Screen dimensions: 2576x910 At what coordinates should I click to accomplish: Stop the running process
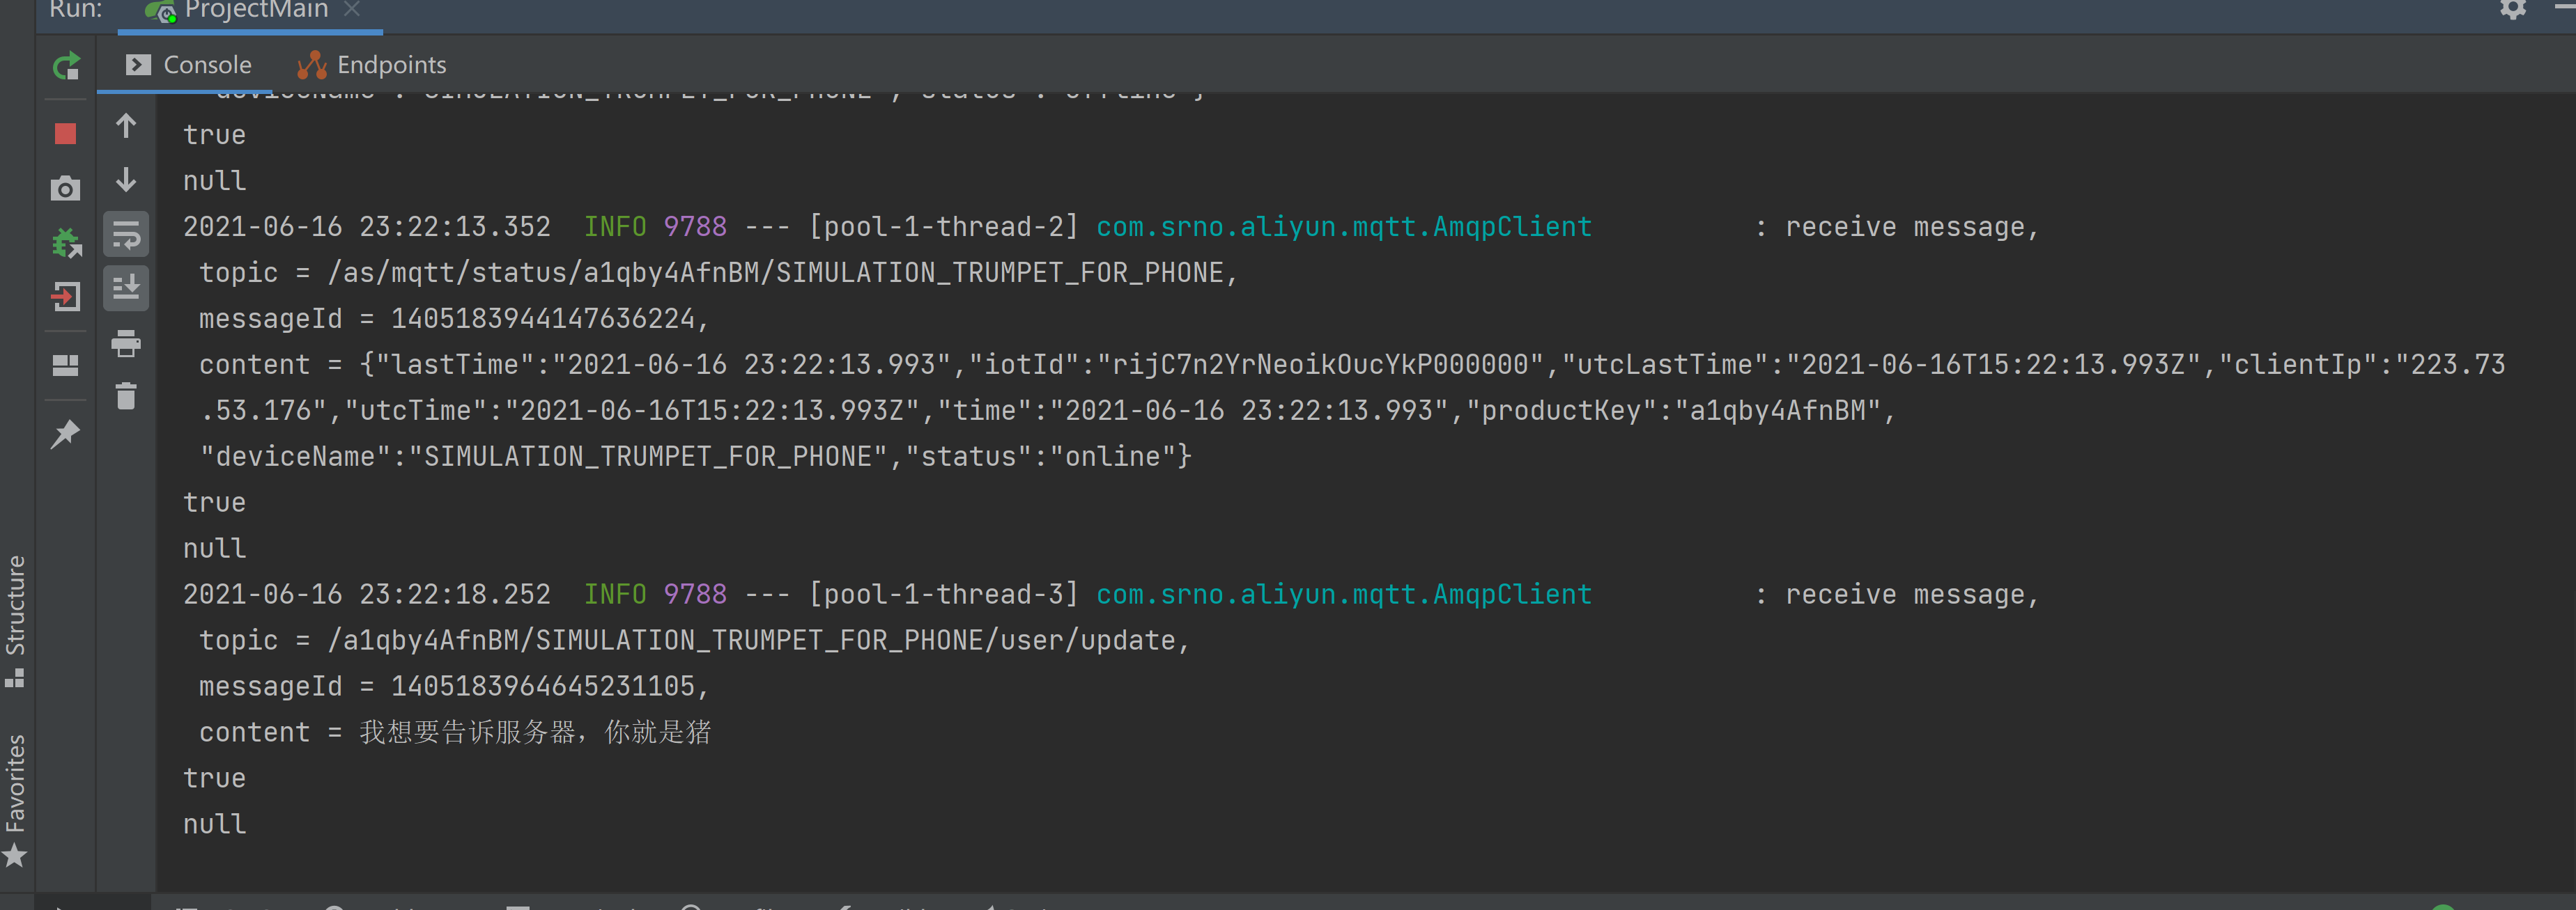[66, 134]
